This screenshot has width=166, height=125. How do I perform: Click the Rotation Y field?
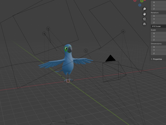[x=158, y=19]
